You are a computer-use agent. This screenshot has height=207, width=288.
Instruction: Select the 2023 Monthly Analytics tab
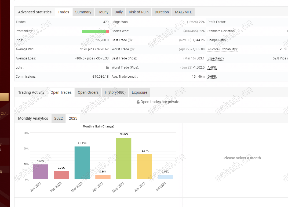(x=73, y=119)
